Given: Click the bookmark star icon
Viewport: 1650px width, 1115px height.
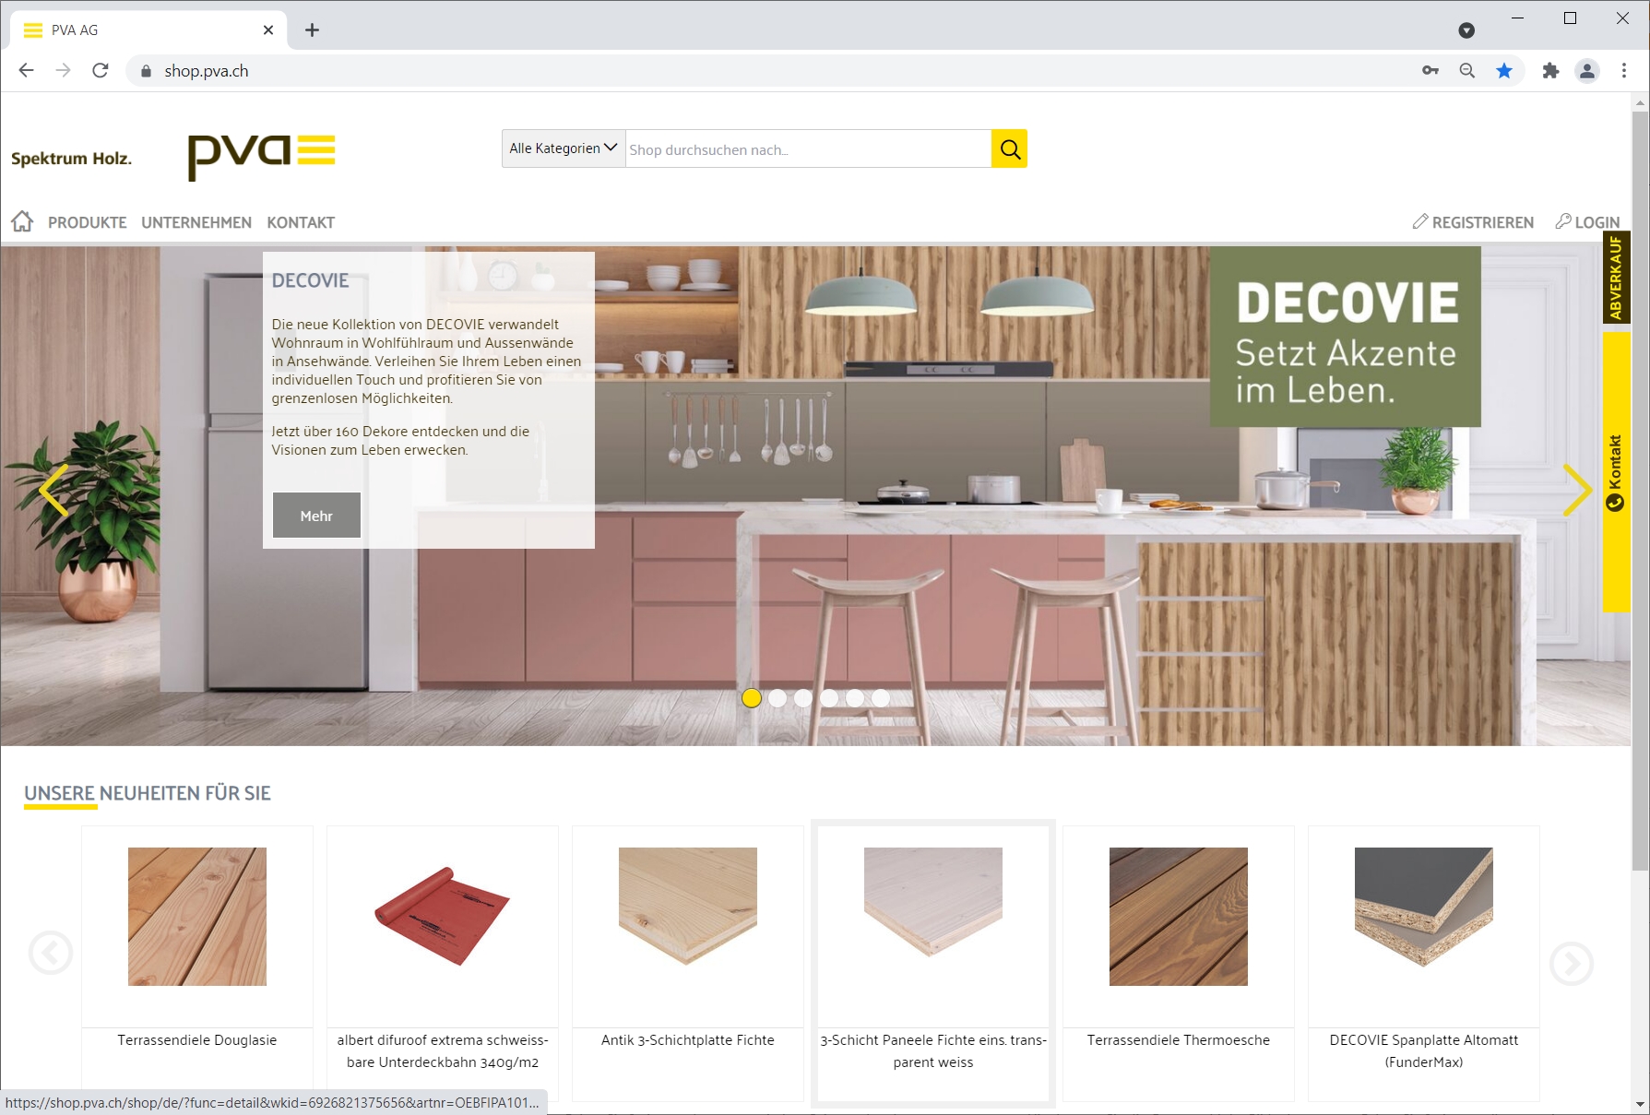Looking at the screenshot, I should pos(1504,70).
